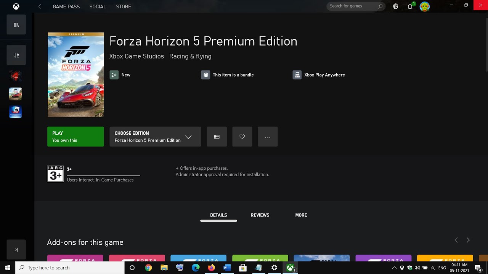Click the Xbox Game Studios publisher link

[x=136, y=56]
